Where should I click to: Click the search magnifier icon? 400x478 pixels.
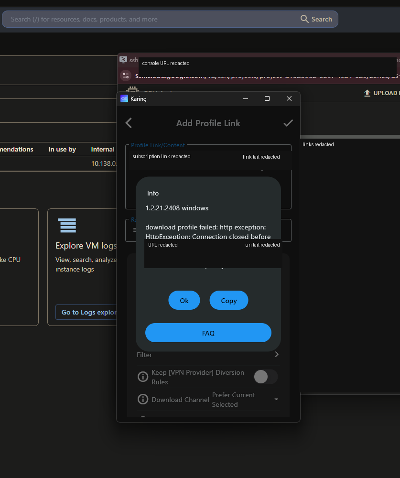pos(304,19)
